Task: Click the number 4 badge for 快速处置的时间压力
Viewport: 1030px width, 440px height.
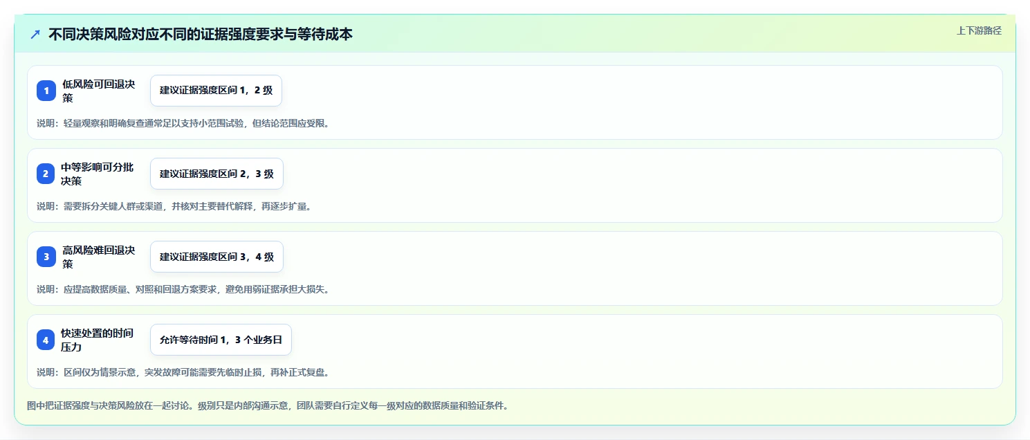Action: coord(46,340)
